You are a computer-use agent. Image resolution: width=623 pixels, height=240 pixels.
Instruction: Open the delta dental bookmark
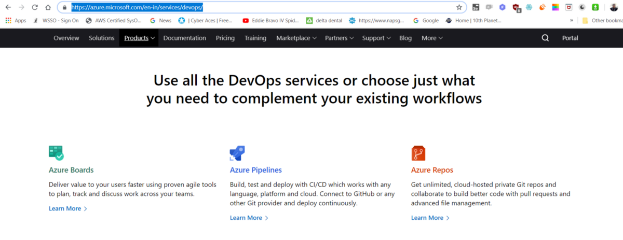(x=324, y=21)
